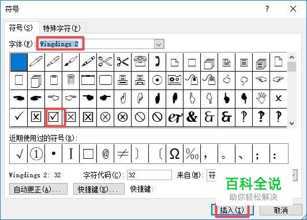
Task: Click the 字符代码 code field showing 32
Action: 149,175
